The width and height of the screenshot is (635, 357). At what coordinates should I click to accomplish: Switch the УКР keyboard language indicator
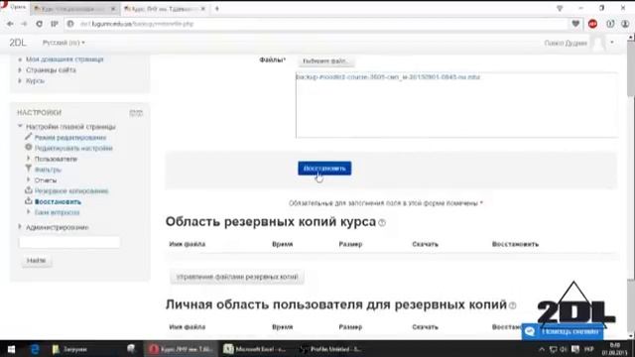(588, 349)
